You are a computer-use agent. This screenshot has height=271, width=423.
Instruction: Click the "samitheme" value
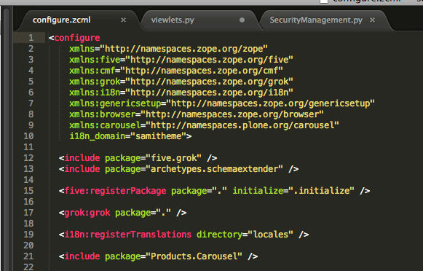point(159,136)
